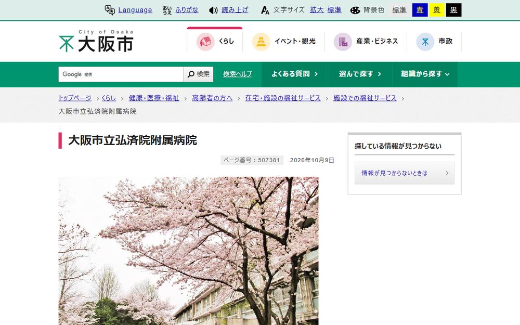The width and height of the screenshot is (520, 325).
Task: Focus the Google search input field
Action: 121,74
